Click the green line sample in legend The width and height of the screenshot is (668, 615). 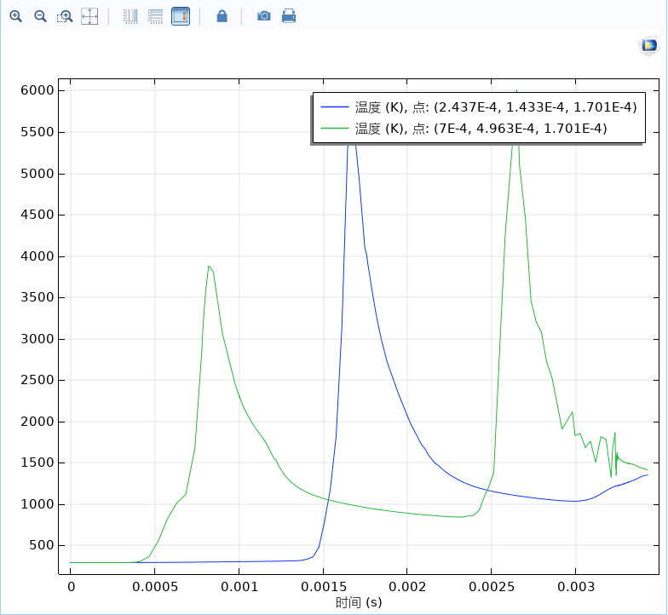tap(335, 129)
